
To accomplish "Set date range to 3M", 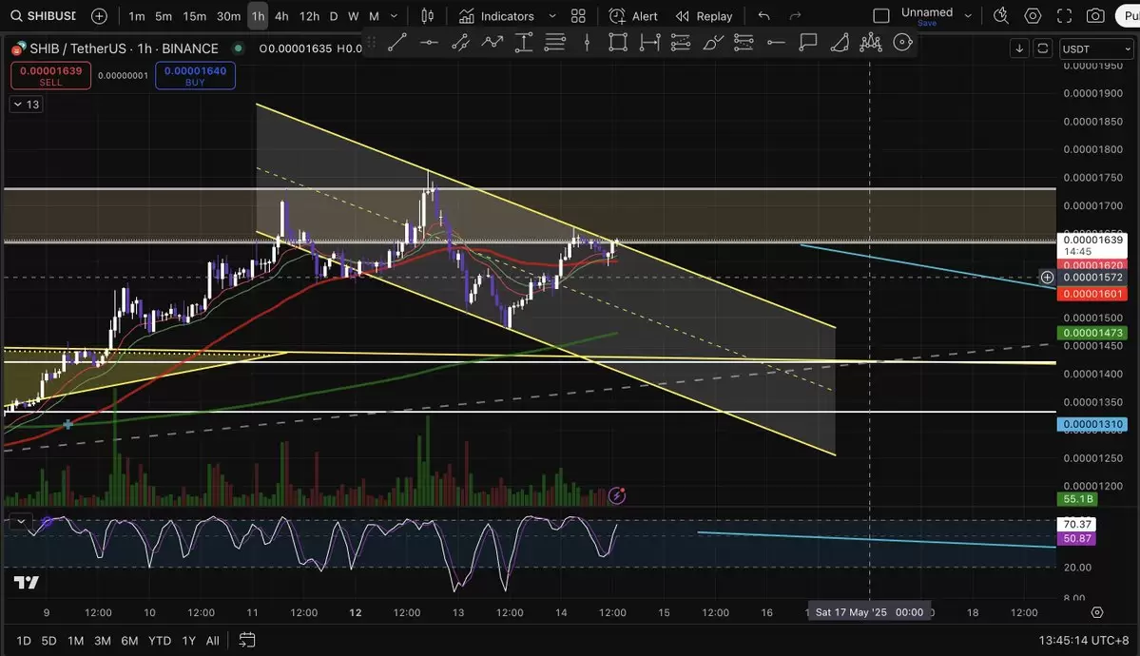I will pos(103,641).
